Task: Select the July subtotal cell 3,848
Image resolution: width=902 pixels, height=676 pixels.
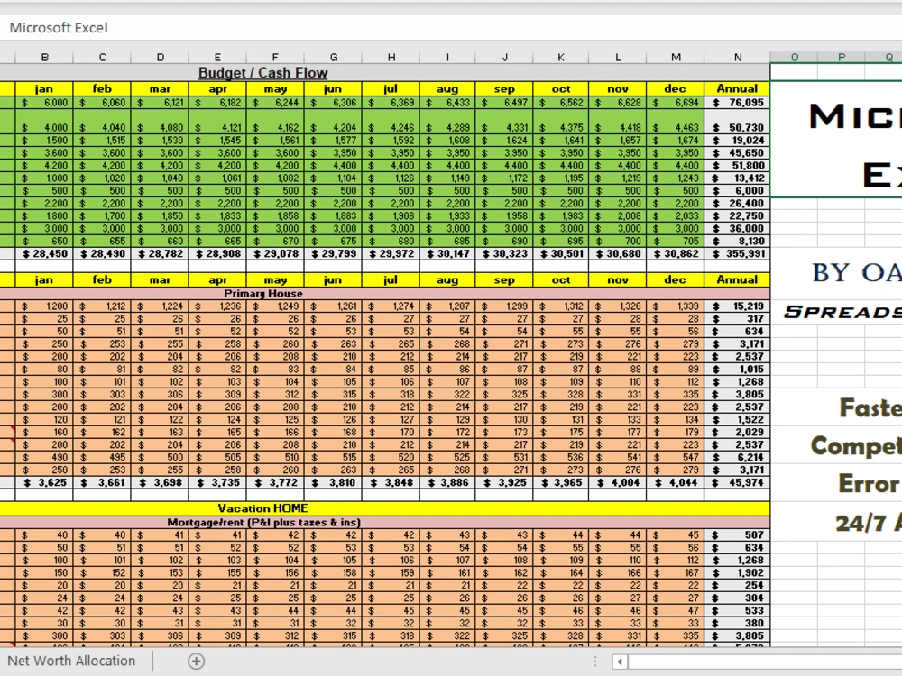Action: coord(391,482)
